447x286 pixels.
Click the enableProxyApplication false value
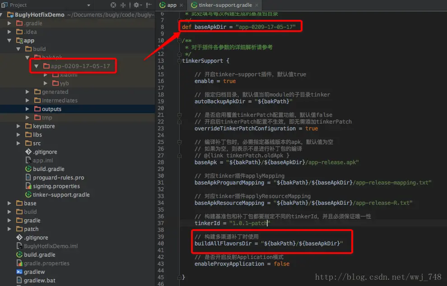pyautogui.click(x=281, y=264)
